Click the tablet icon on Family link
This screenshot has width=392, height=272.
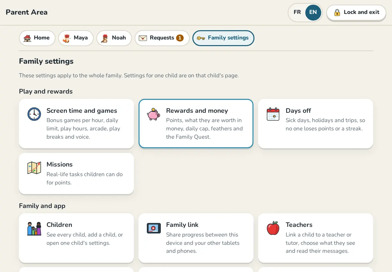(x=154, y=228)
